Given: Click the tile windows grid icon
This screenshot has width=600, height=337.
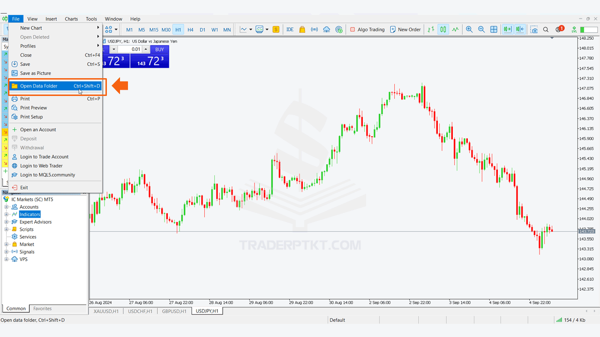Looking at the screenshot, I should point(494,29).
